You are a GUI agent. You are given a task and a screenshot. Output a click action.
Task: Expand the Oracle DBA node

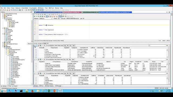pyautogui.click(x=3, y=43)
